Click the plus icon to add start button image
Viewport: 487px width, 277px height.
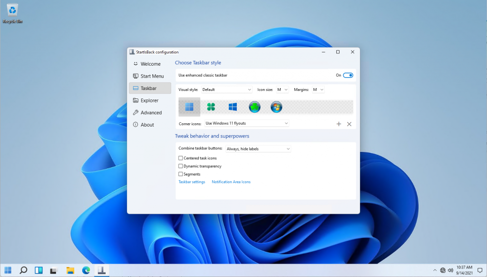tap(339, 124)
